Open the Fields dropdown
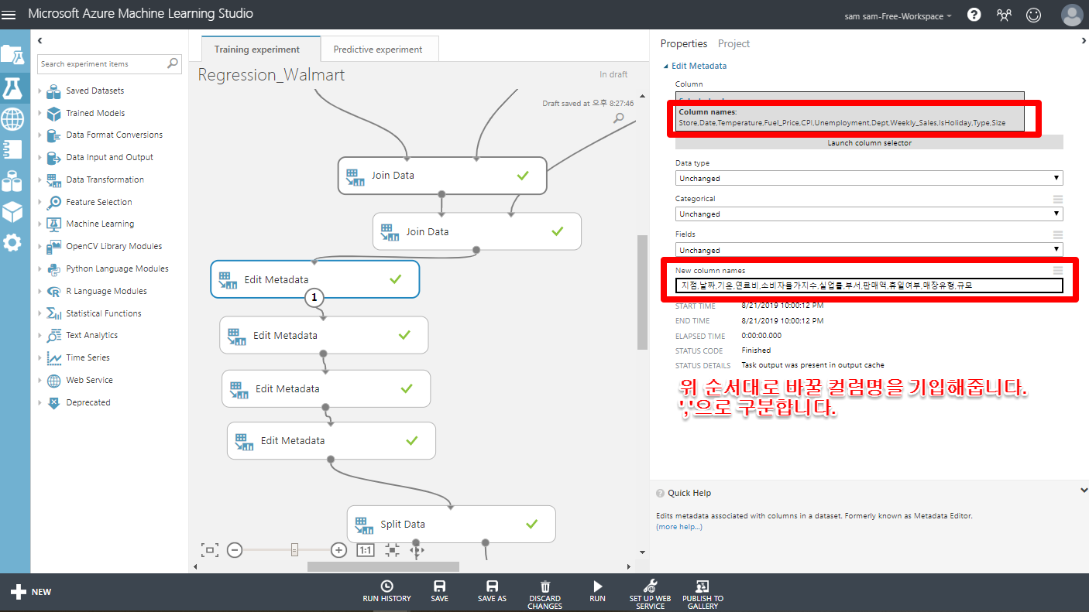 (x=869, y=250)
